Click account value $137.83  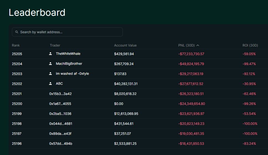click(x=120, y=74)
